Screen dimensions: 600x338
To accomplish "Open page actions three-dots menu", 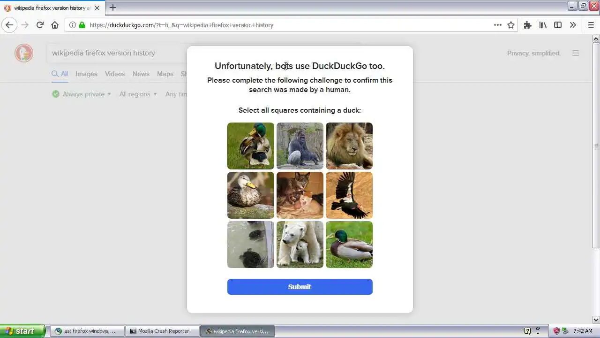I will coord(498,25).
